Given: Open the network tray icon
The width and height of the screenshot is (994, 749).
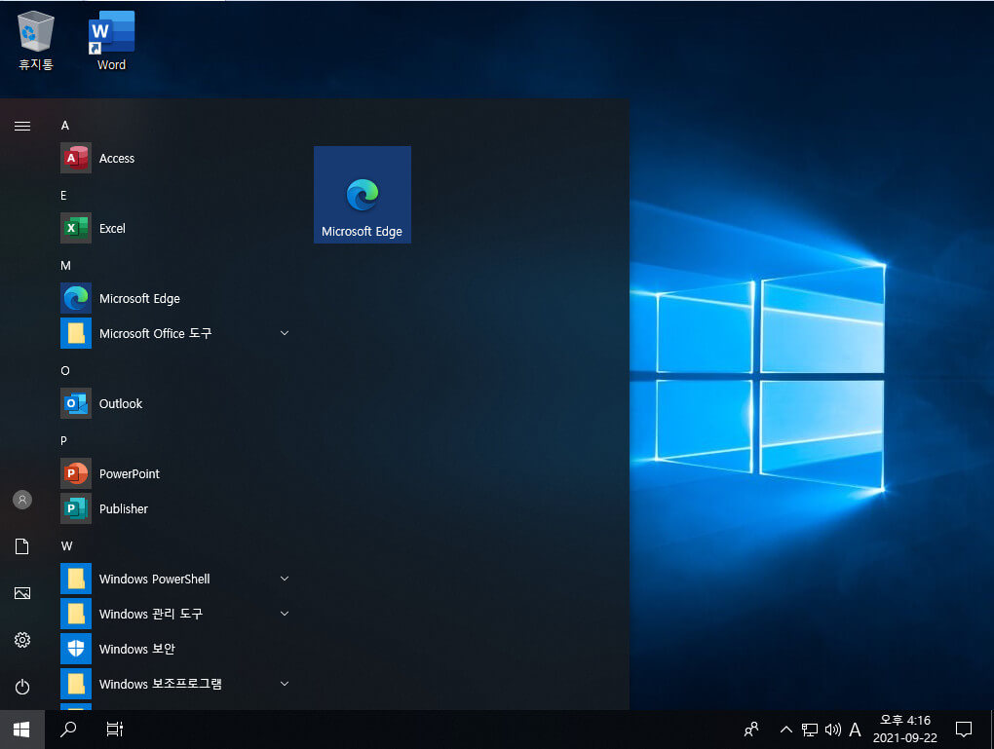Looking at the screenshot, I should 810,730.
